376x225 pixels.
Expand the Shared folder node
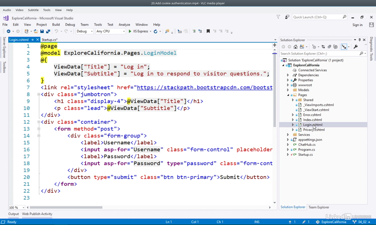tap(293, 100)
